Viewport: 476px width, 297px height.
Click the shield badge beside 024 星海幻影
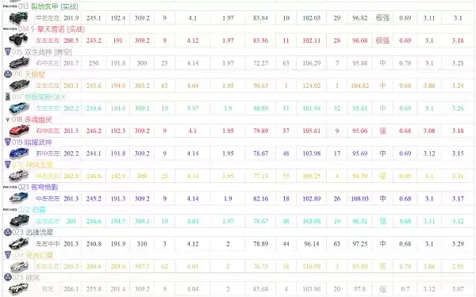pyautogui.click(x=8, y=255)
